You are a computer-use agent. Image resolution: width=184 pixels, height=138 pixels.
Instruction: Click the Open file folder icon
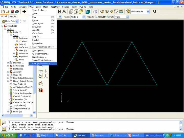[x=8, y=12]
